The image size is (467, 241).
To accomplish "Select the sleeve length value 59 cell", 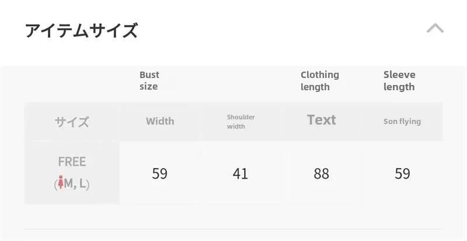I will [402, 173].
